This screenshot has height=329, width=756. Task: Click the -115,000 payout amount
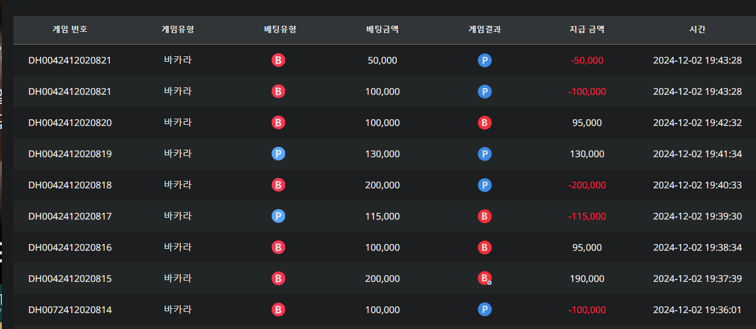tap(587, 216)
